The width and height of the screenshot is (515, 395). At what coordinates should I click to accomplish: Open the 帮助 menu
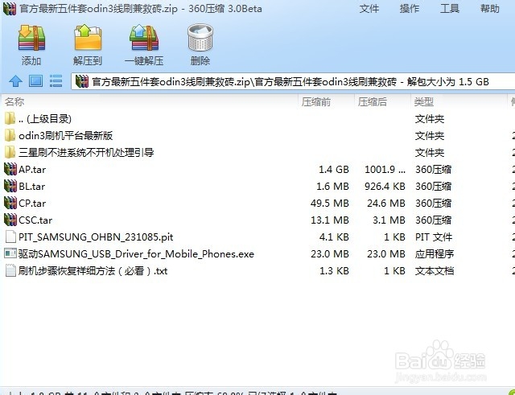(490, 9)
